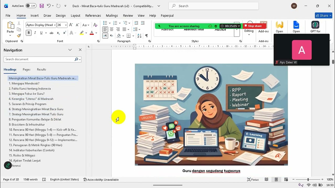The width and height of the screenshot is (335, 188).
Task: Go to heading 15. Risiko & Mitigasi
Action: tap(22, 155)
